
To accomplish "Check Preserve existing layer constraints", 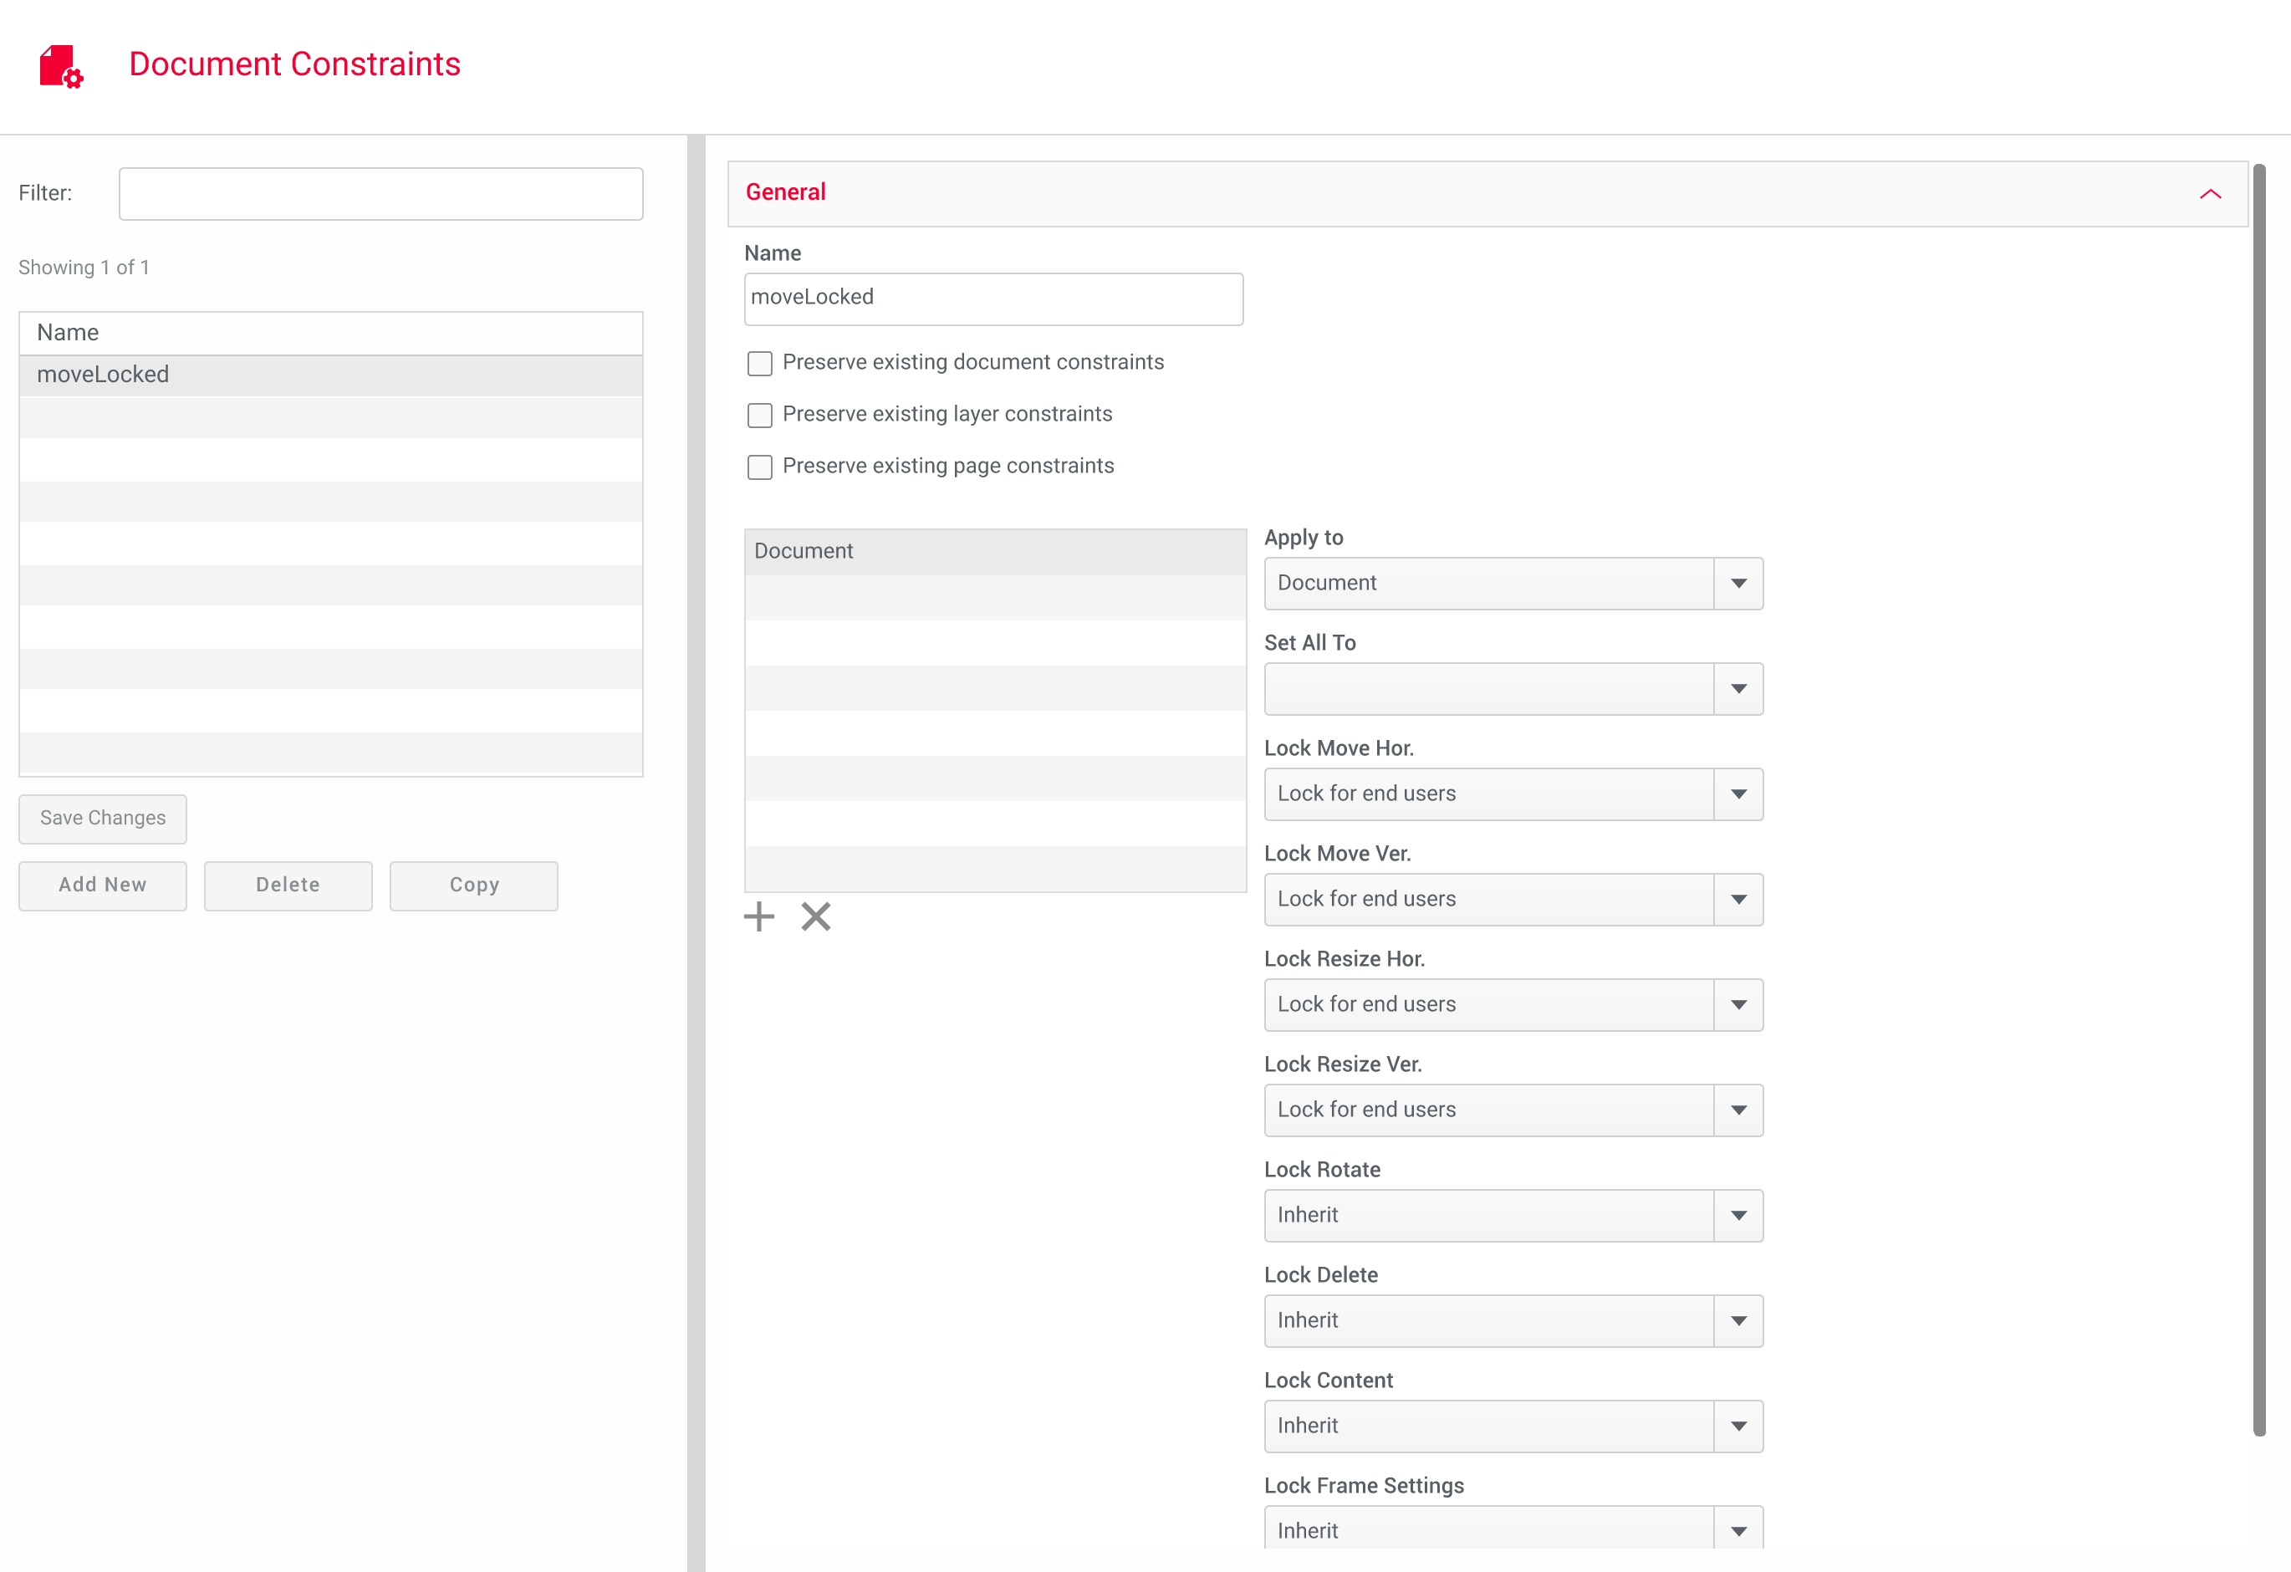I will pyautogui.click(x=759, y=415).
